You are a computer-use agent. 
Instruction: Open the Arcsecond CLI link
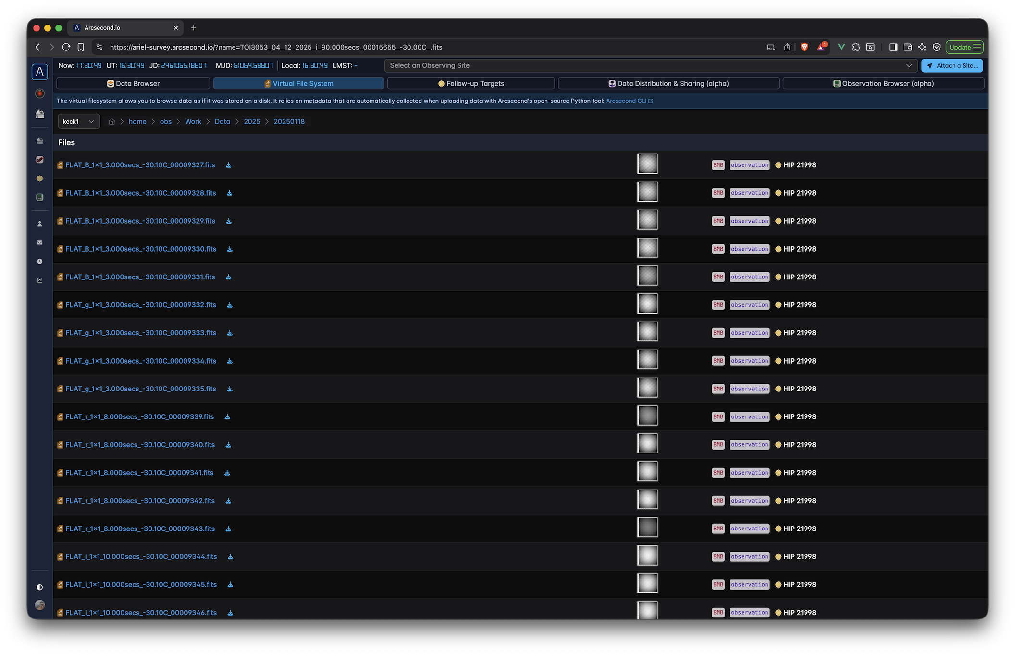point(629,101)
